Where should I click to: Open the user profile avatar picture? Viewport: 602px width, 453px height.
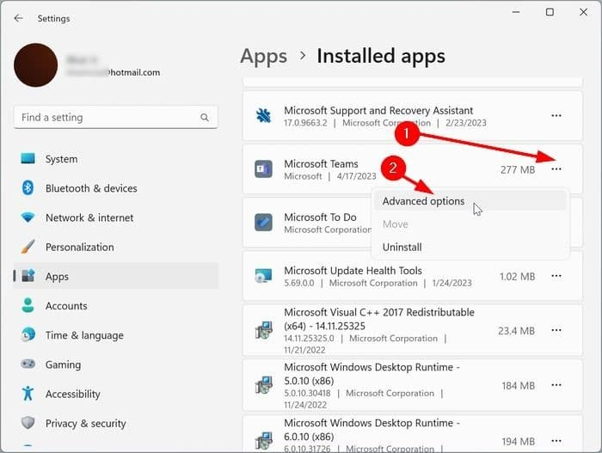pos(36,65)
